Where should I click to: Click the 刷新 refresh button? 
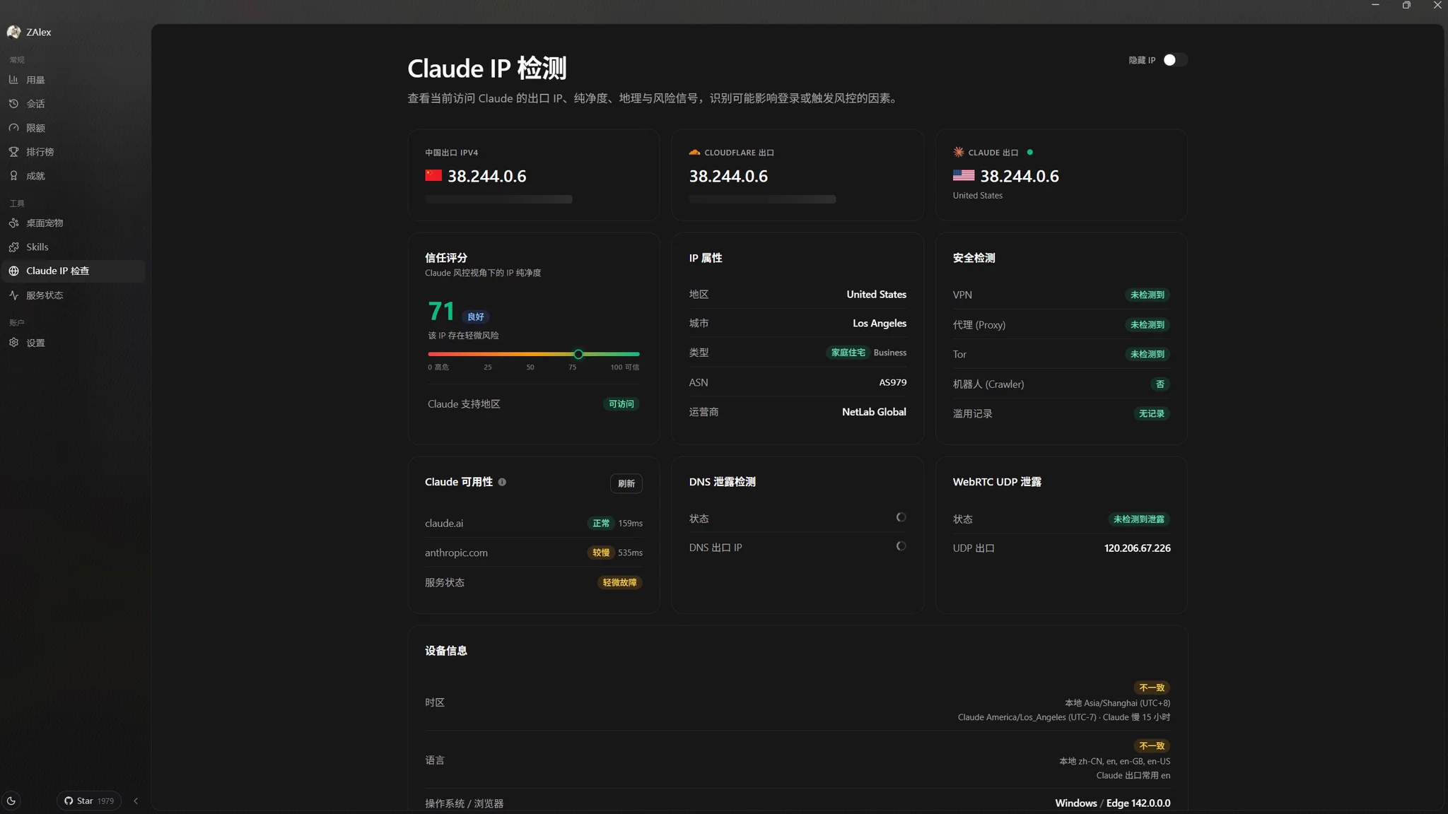coord(626,483)
